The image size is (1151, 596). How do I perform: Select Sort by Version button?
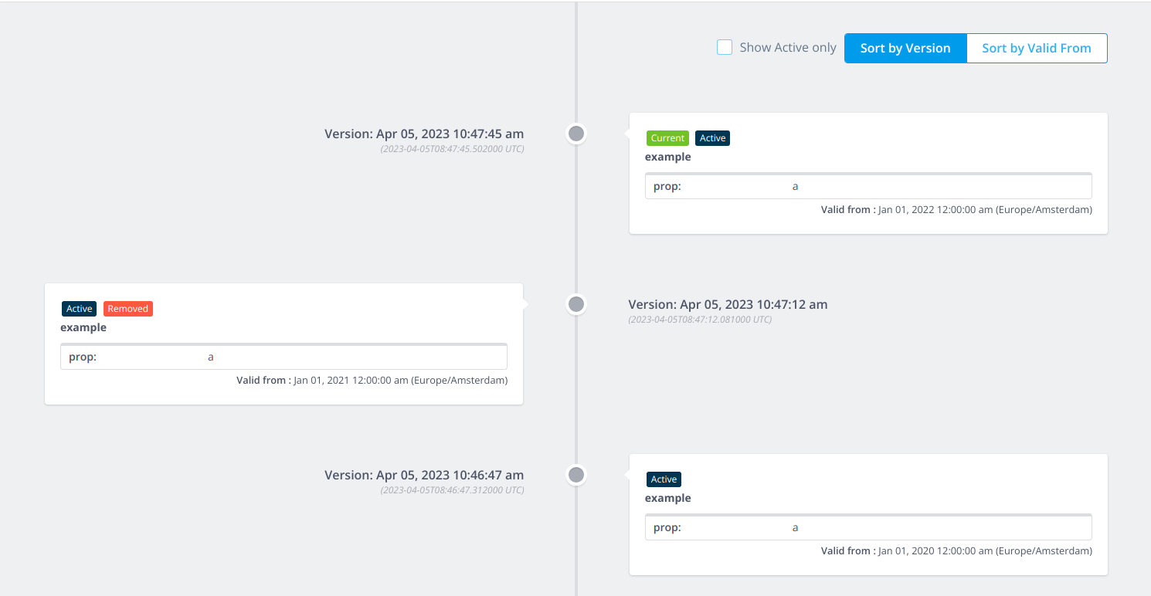point(905,48)
